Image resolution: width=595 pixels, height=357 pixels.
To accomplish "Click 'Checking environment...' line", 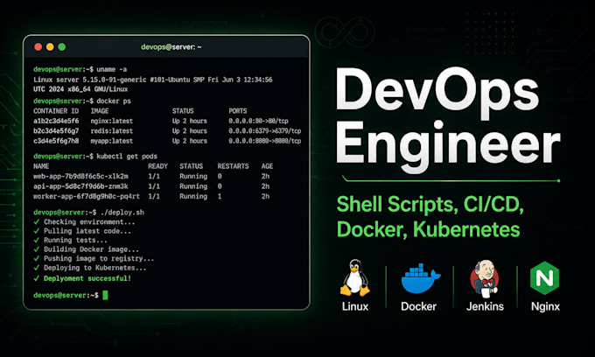I will pyautogui.click(x=84, y=222).
